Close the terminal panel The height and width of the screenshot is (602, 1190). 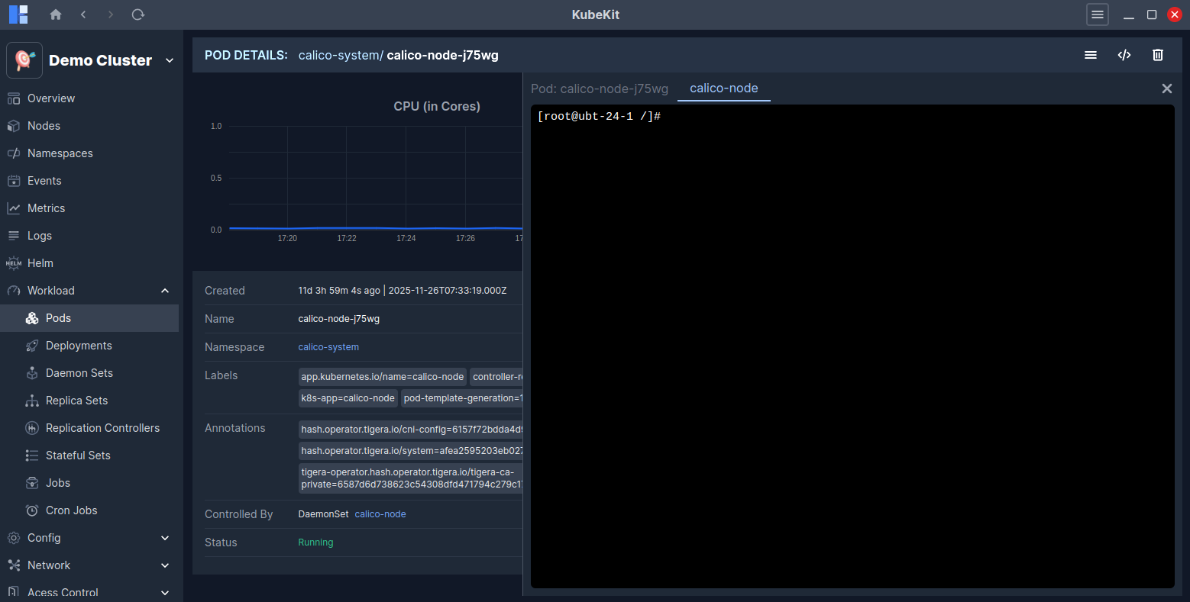click(x=1166, y=89)
